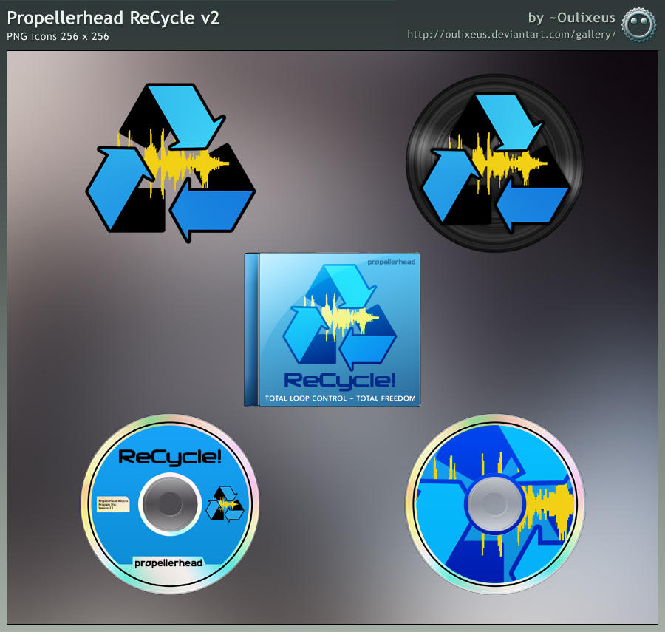
Task: Click the propellerhead label on the jewel case
Action: 392,262
